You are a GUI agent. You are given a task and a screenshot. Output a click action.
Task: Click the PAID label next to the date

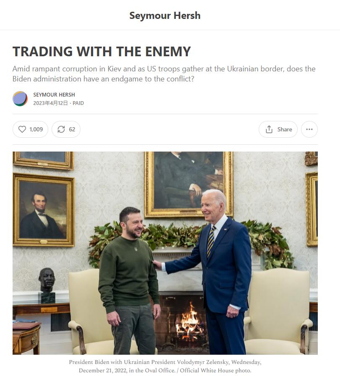[78, 103]
